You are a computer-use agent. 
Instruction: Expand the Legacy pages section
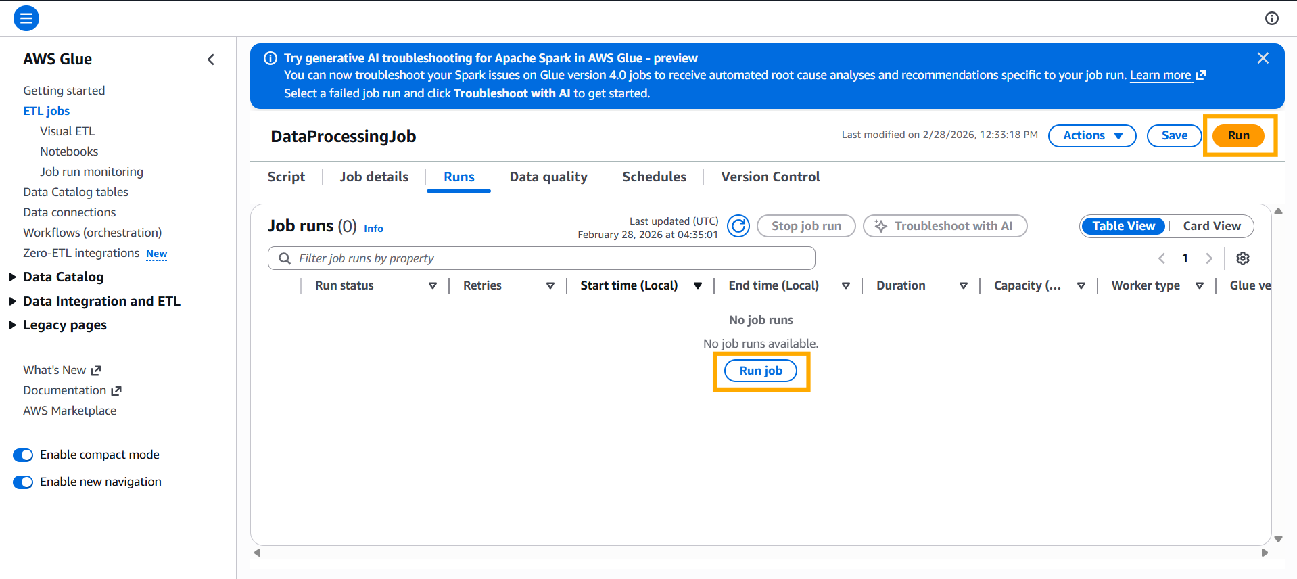click(x=12, y=325)
